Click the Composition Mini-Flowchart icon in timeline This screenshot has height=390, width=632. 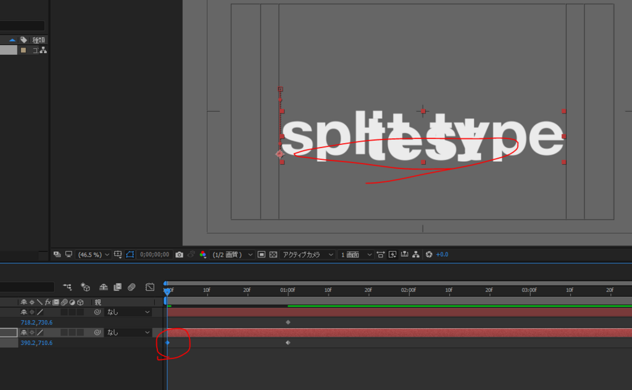(x=67, y=287)
